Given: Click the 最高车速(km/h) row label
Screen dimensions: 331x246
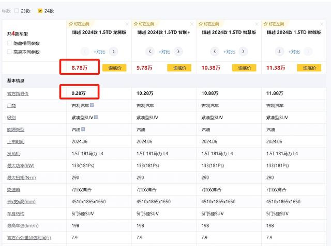Looking at the screenshot, I should (23, 225).
